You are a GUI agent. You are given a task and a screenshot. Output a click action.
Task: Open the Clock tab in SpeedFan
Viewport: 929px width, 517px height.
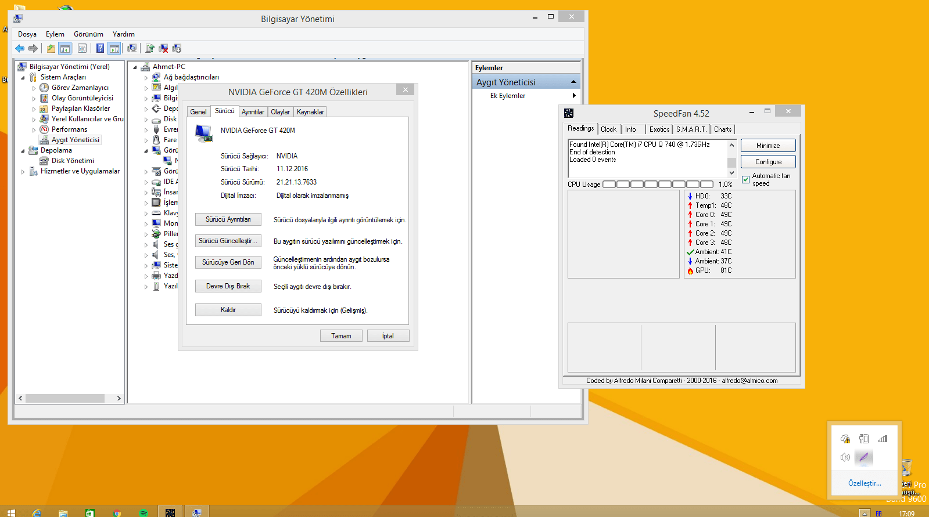click(x=609, y=129)
